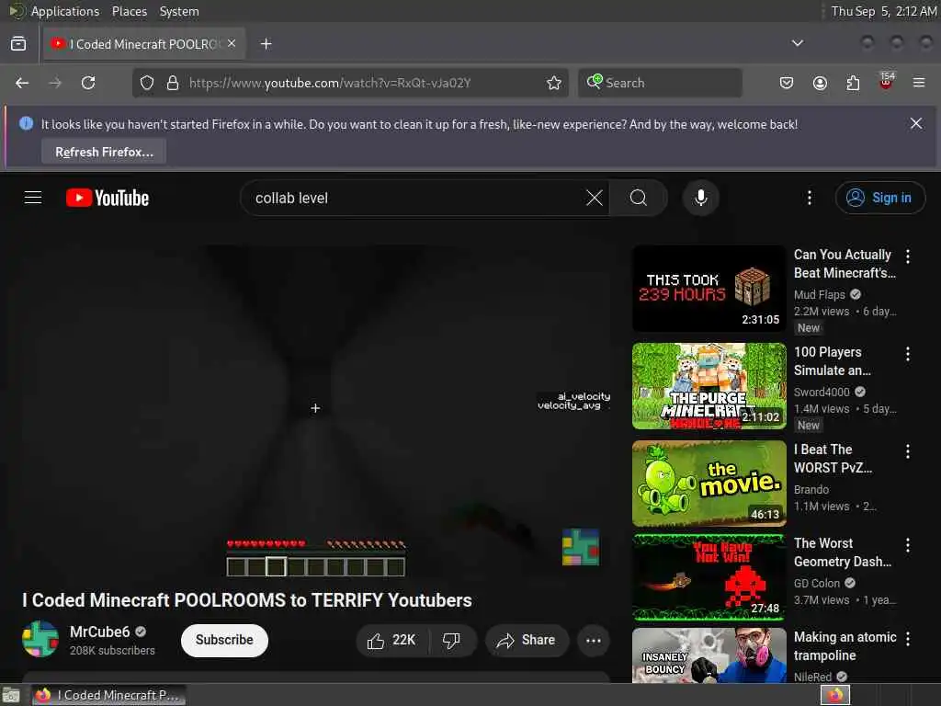Viewport: 941px width, 706px height.
Task: Start voice search with the microphone
Action: [x=701, y=198]
